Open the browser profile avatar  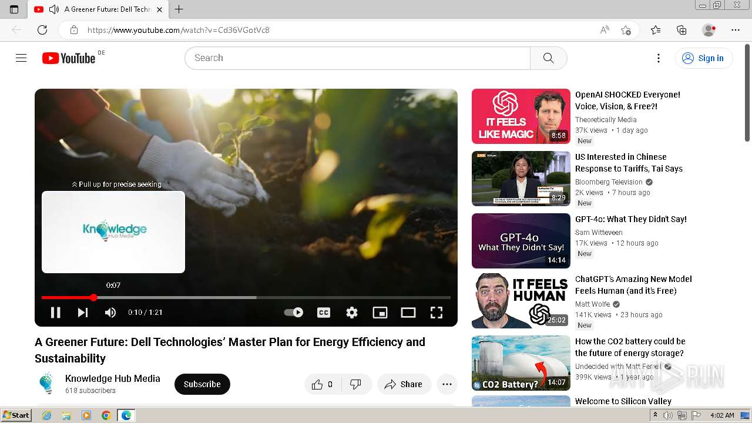click(x=709, y=30)
